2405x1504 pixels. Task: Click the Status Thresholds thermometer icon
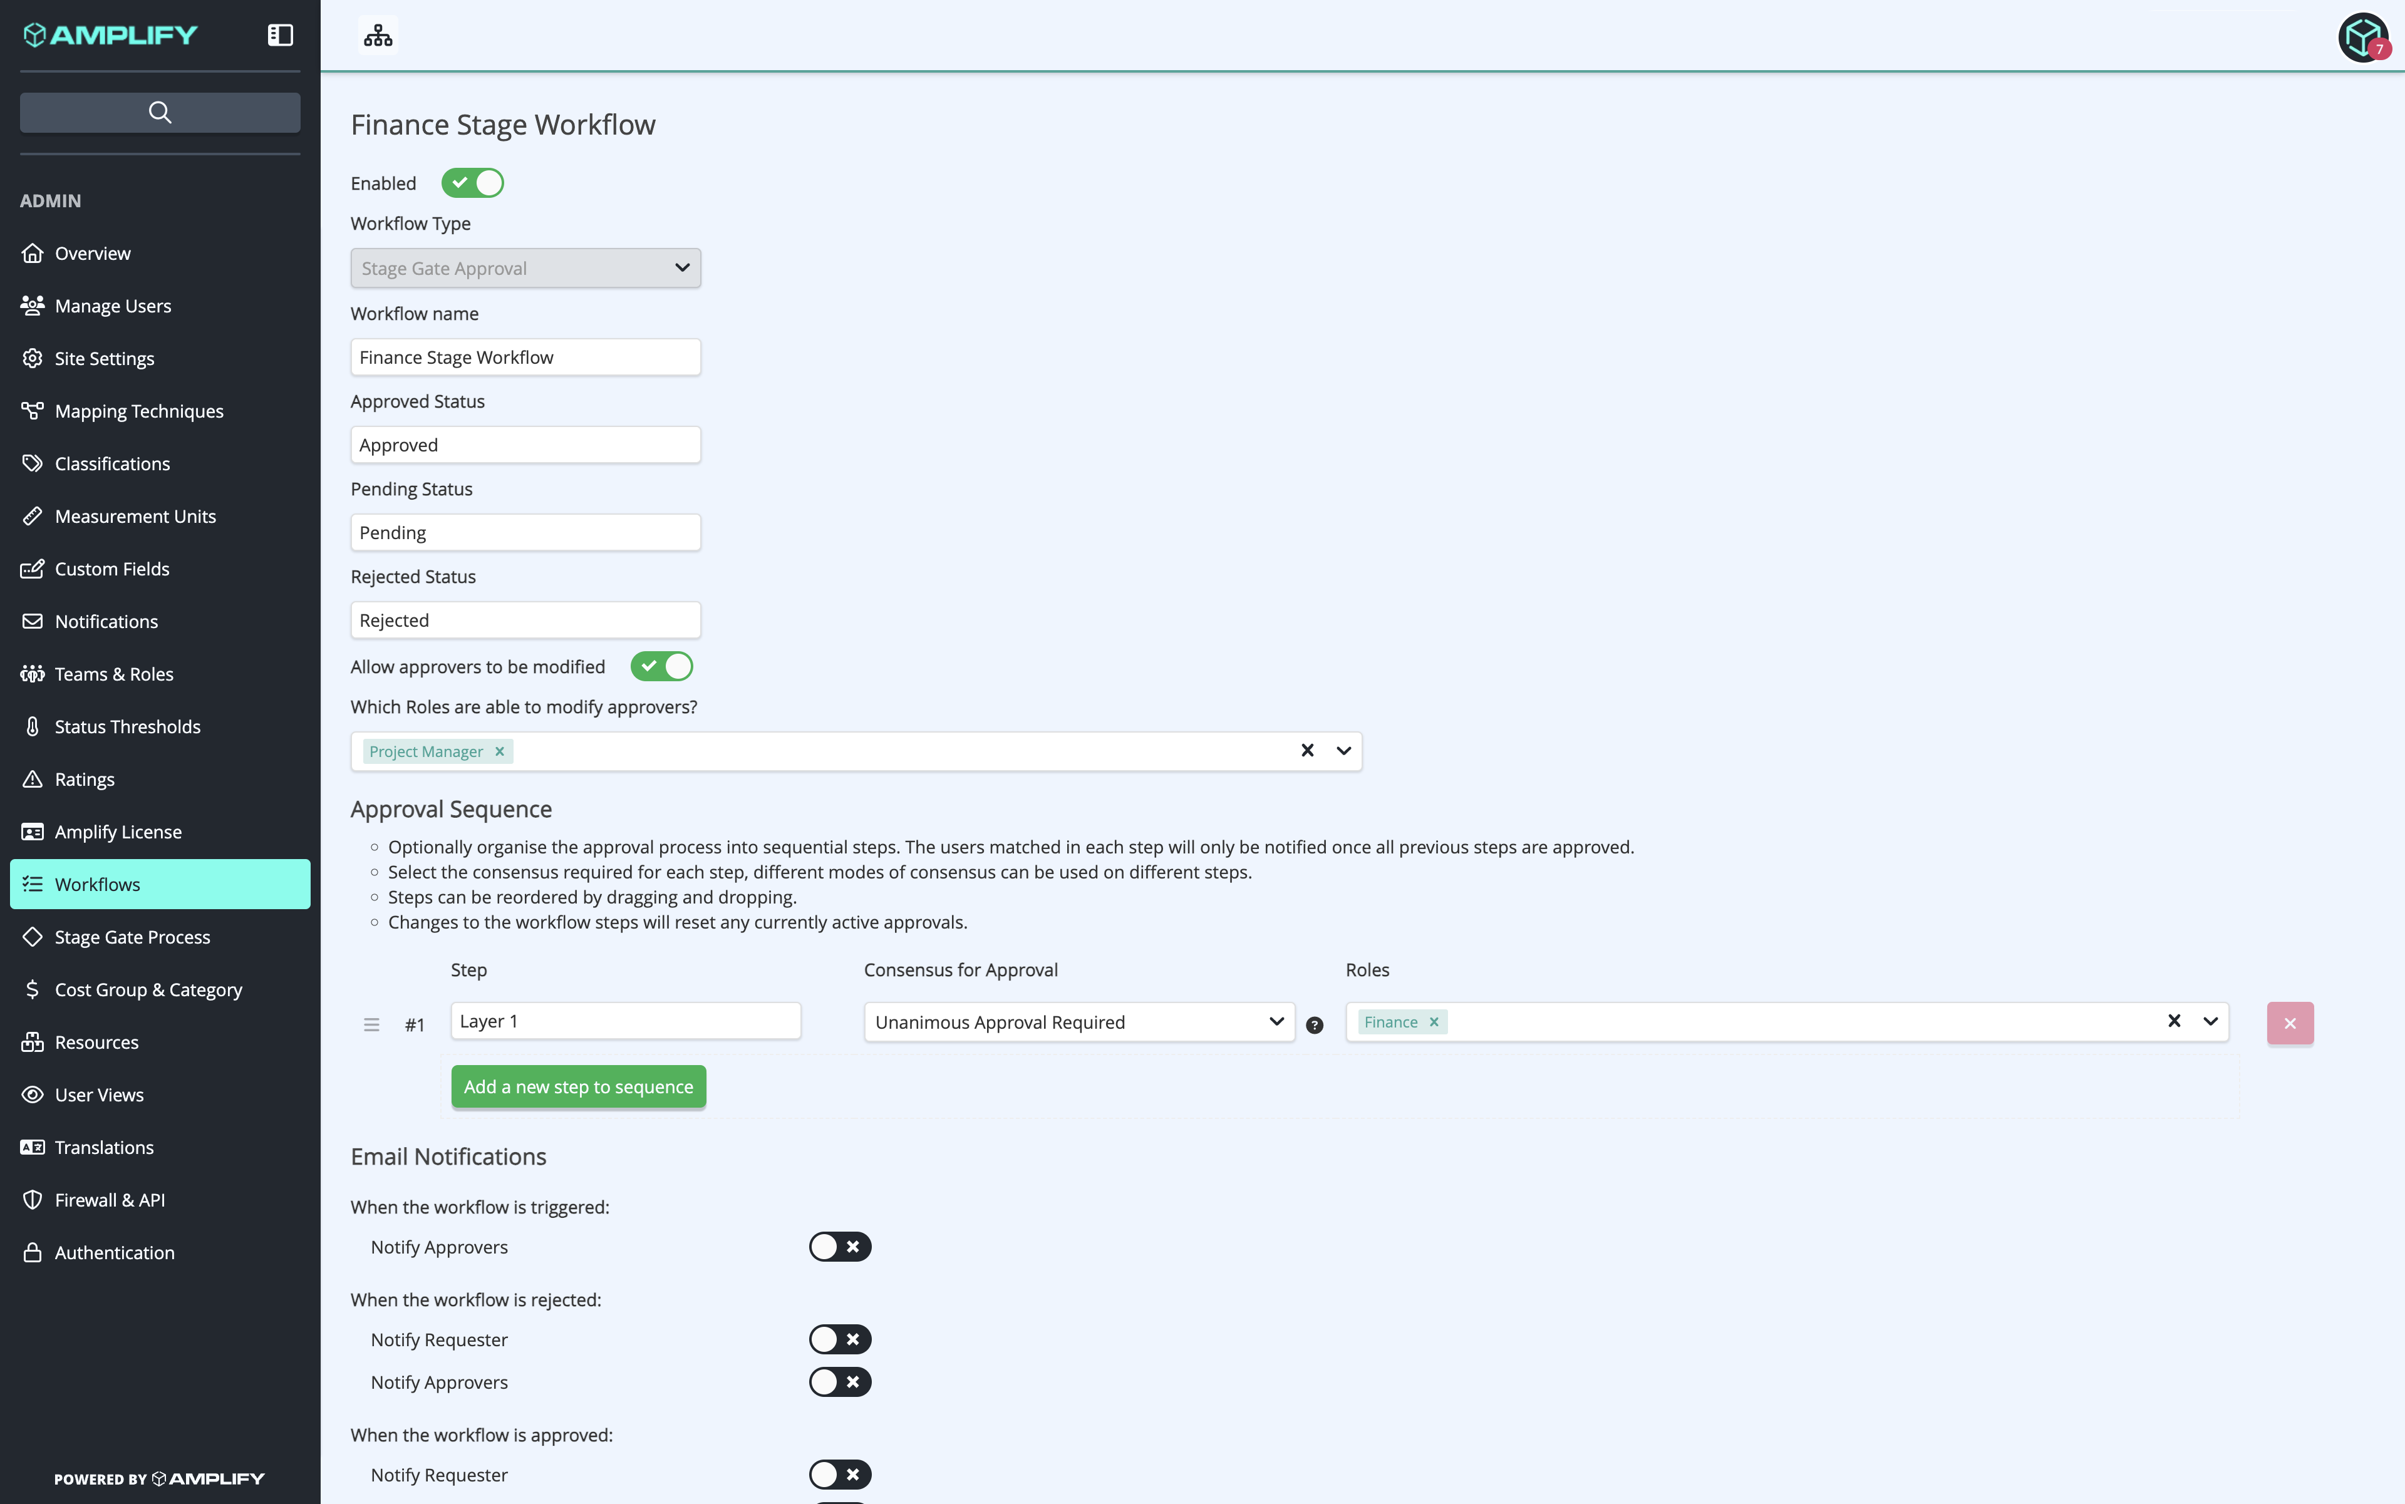pyautogui.click(x=33, y=727)
